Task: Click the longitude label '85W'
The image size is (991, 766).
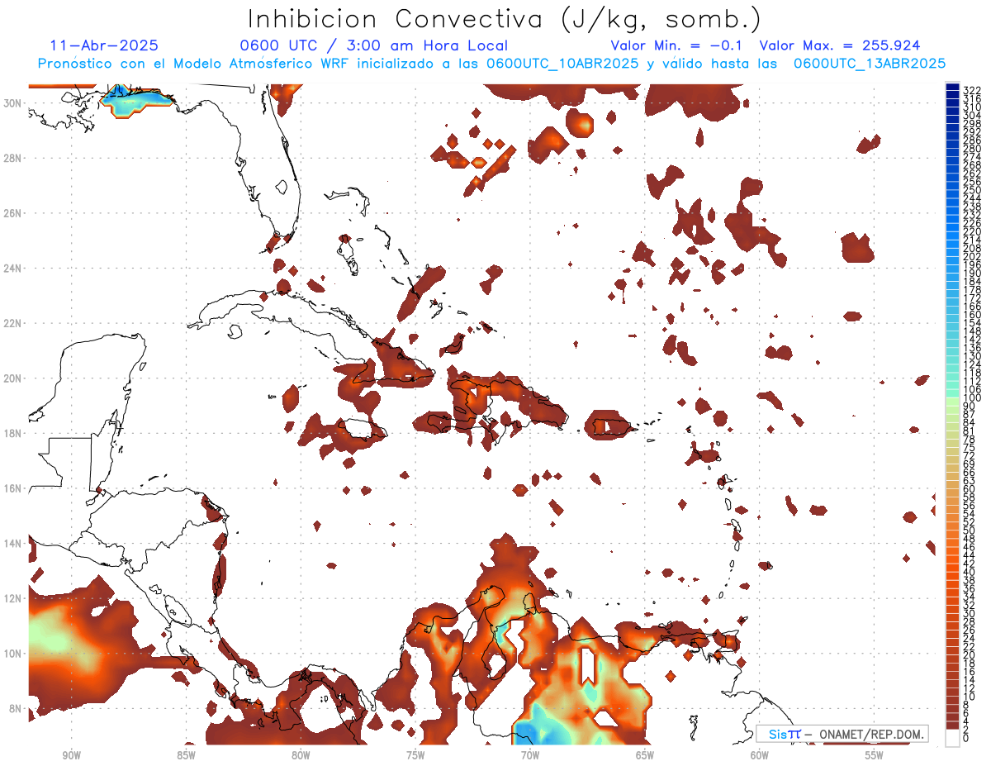Action: click(186, 755)
